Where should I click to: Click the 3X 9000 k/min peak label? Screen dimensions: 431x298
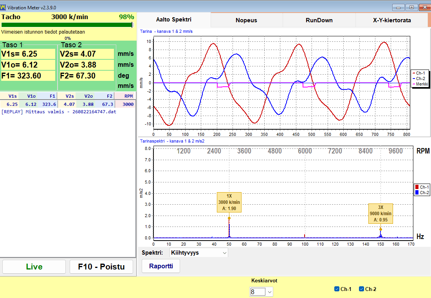pyautogui.click(x=381, y=214)
